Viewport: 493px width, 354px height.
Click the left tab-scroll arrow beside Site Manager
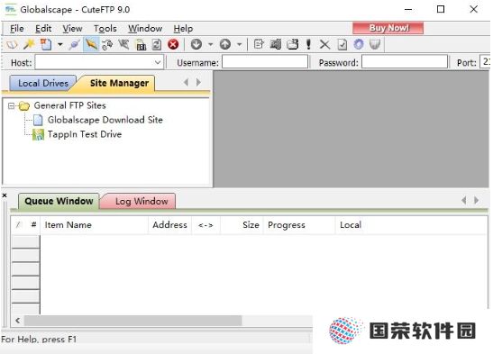187,82
